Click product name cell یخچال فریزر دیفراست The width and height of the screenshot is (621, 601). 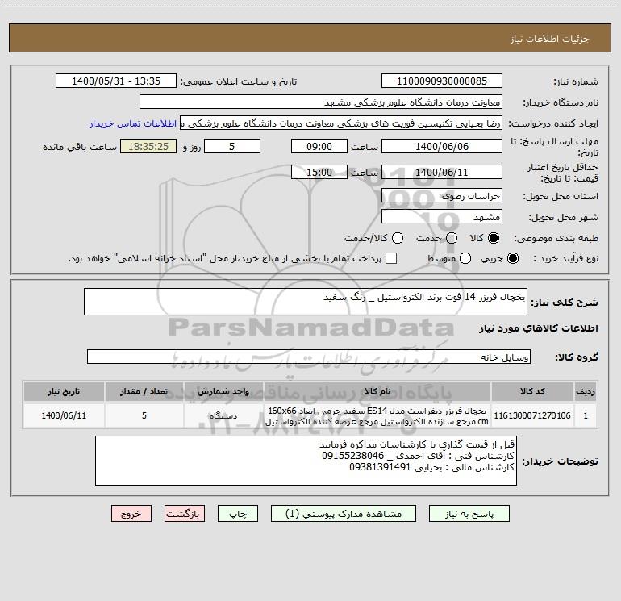[x=377, y=415]
